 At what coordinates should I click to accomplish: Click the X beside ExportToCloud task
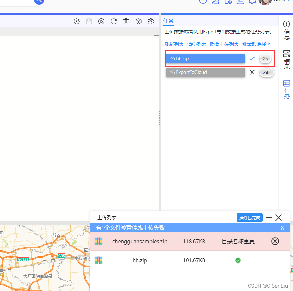252,72
